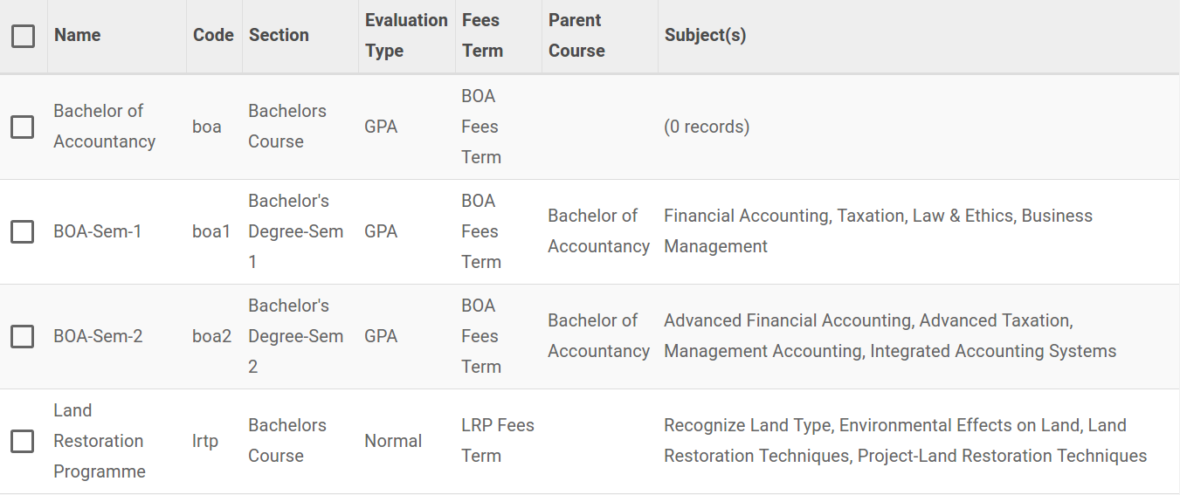Click the (0 records) subjects cell
Screen dimensions: 1180x495
point(707,127)
